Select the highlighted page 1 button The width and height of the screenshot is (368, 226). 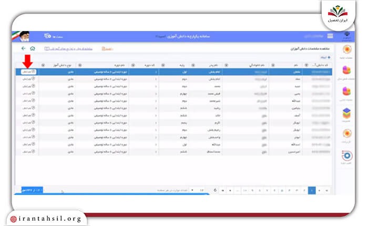click(312, 190)
